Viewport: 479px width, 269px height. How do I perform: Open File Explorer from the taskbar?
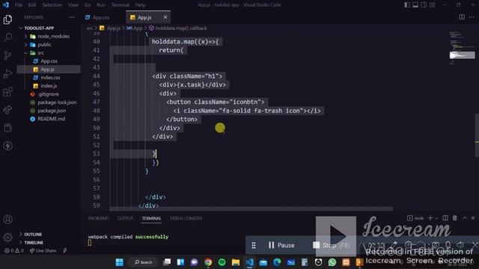[x=236, y=262]
